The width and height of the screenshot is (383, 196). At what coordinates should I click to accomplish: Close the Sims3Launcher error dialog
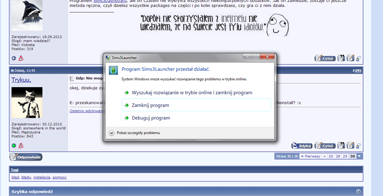pos(267,56)
